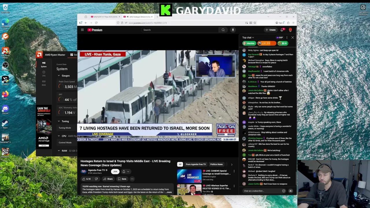Open The Office deleted scenes thumbnail
This screenshot has height=208, width=370.
[x=189, y=190]
